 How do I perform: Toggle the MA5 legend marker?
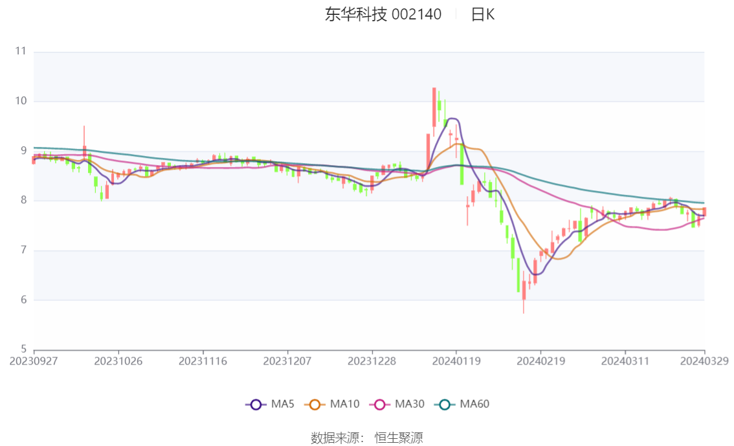point(256,405)
